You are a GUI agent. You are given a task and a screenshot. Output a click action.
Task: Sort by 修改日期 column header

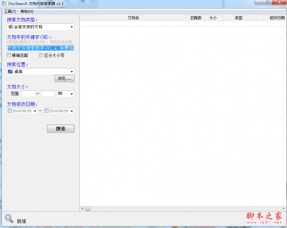point(271,18)
